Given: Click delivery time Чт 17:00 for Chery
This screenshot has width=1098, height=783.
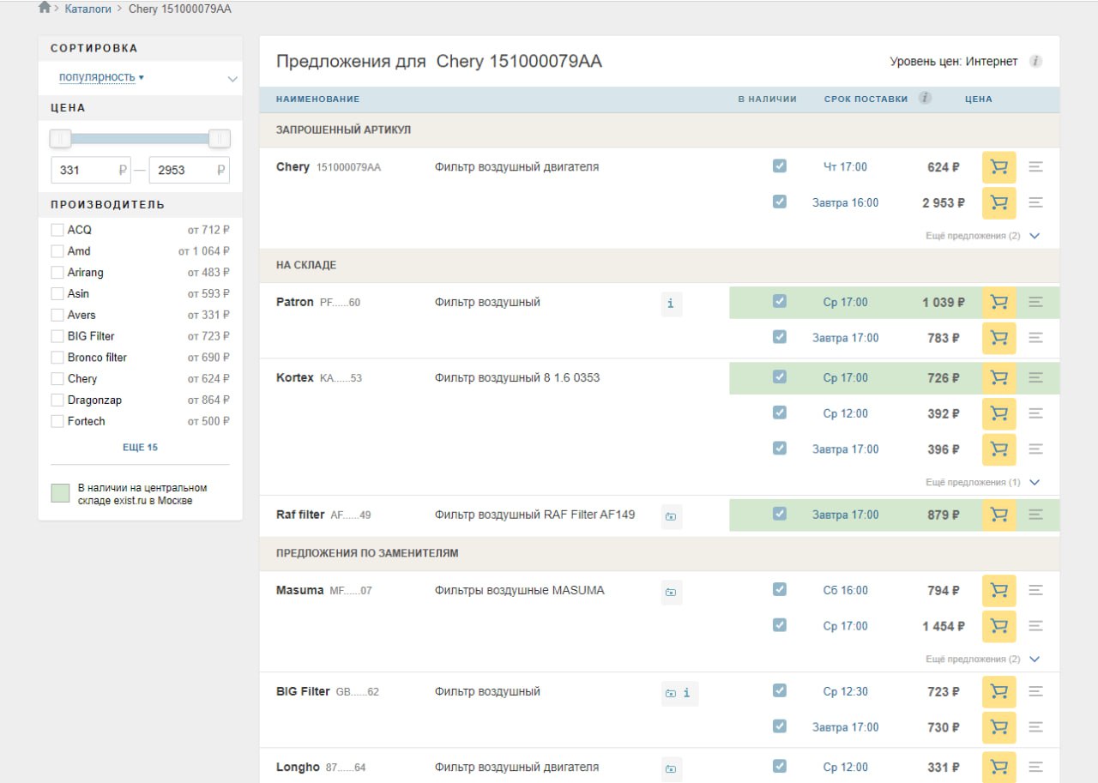Looking at the screenshot, I should pos(845,167).
